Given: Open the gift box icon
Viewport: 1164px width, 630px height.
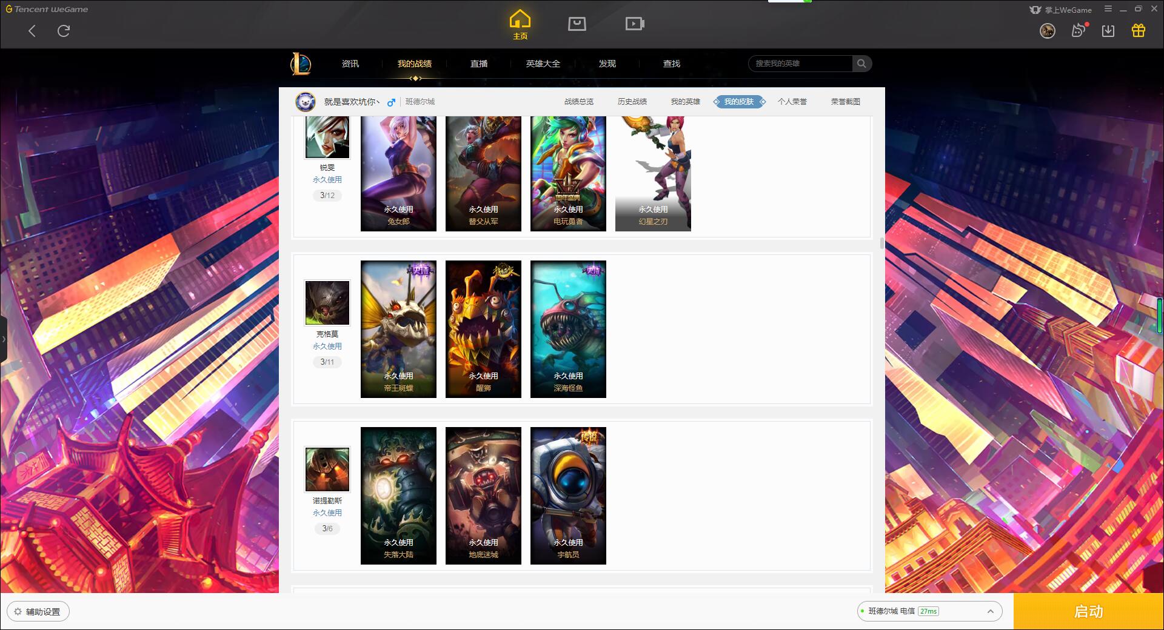Looking at the screenshot, I should point(1139,30).
